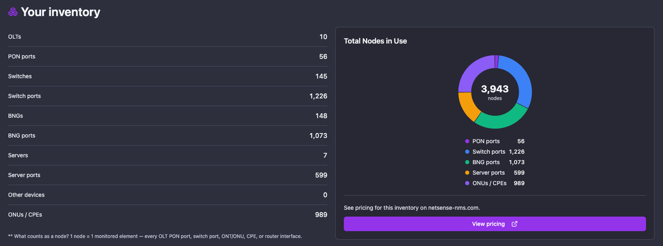Click the Server ports label in inventory list
Screen dimensions: 663x246
click(24, 175)
